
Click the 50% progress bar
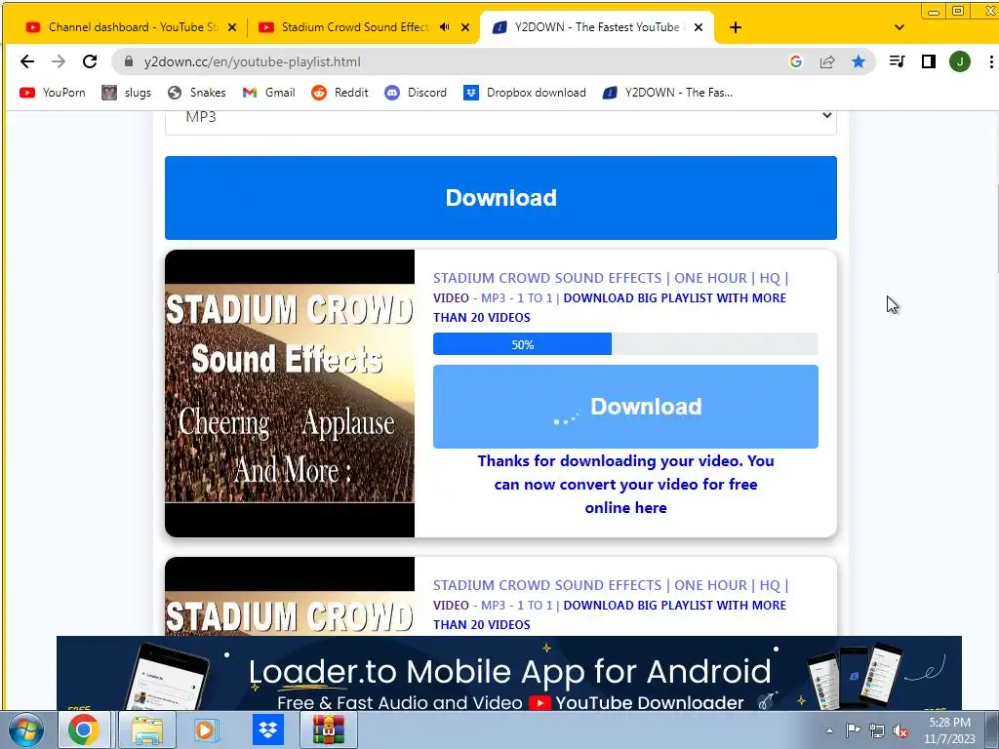(x=625, y=344)
